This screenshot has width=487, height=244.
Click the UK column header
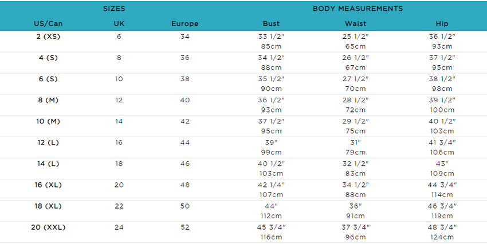click(x=119, y=23)
